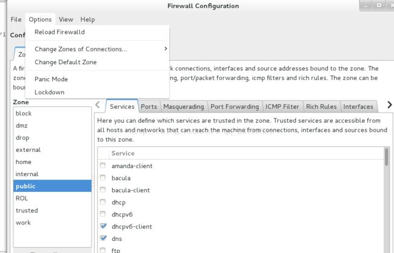The height and width of the screenshot is (253, 394).
Task: Enable the amanda-client service checkbox
Action: pyautogui.click(x=103, y=165)
